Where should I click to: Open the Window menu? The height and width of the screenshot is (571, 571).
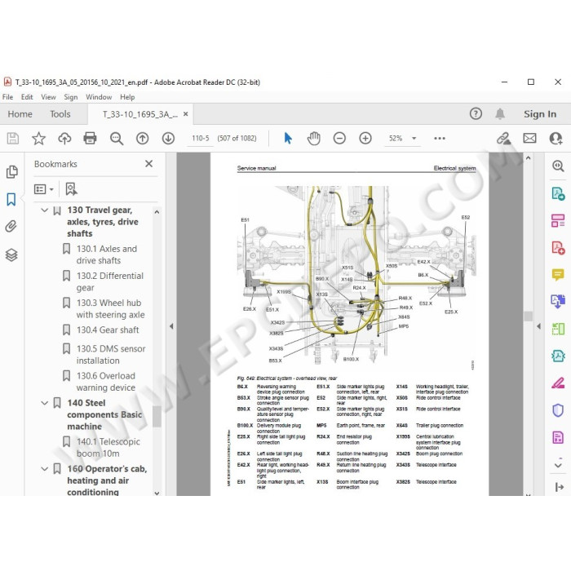point(99,97)
